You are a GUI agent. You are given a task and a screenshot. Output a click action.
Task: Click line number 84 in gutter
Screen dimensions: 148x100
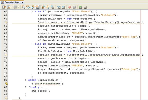(x=6, y=91)
